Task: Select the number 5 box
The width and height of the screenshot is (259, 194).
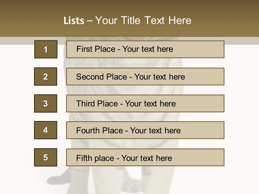Action: tap(46, 157)
